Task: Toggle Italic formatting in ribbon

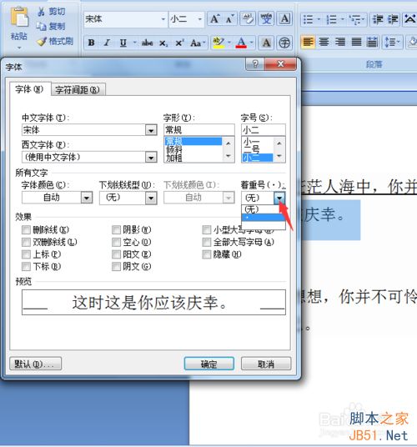Action: click(x=107, y=43)
